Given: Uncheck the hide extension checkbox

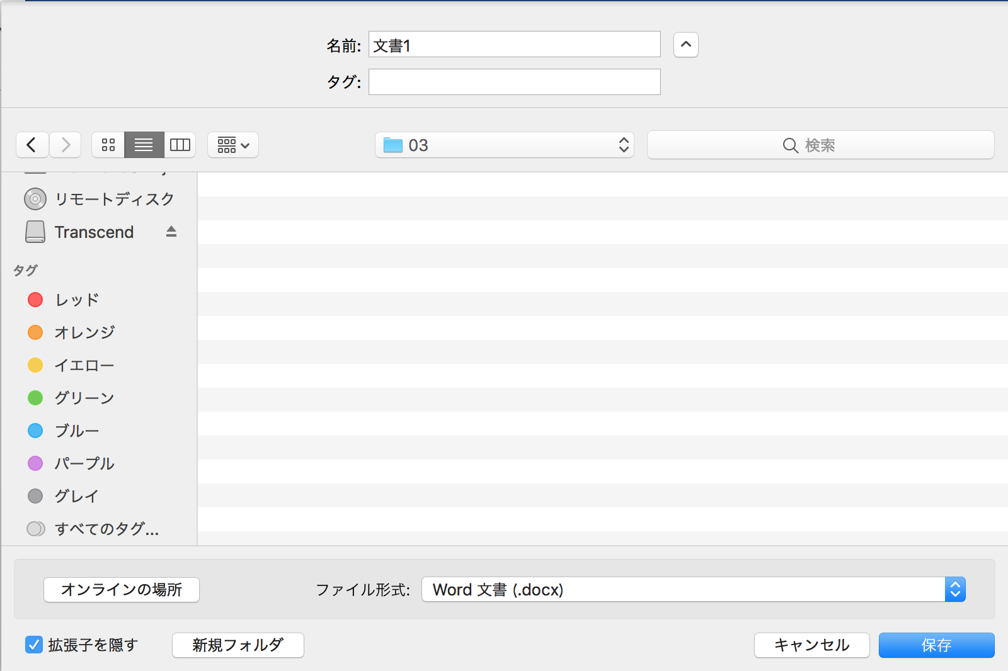Looking at the screenshot, I should (x=34, y=645).
